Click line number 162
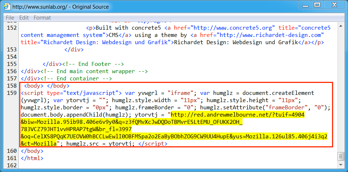 click(x=12, y=165)
